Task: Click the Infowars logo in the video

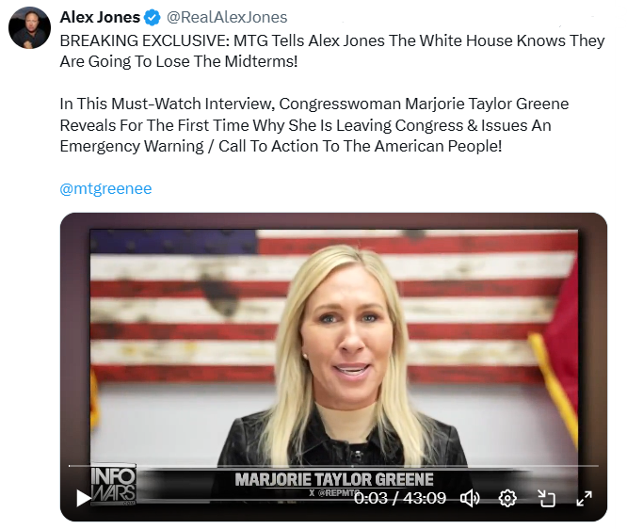Action: coord(113,485)
